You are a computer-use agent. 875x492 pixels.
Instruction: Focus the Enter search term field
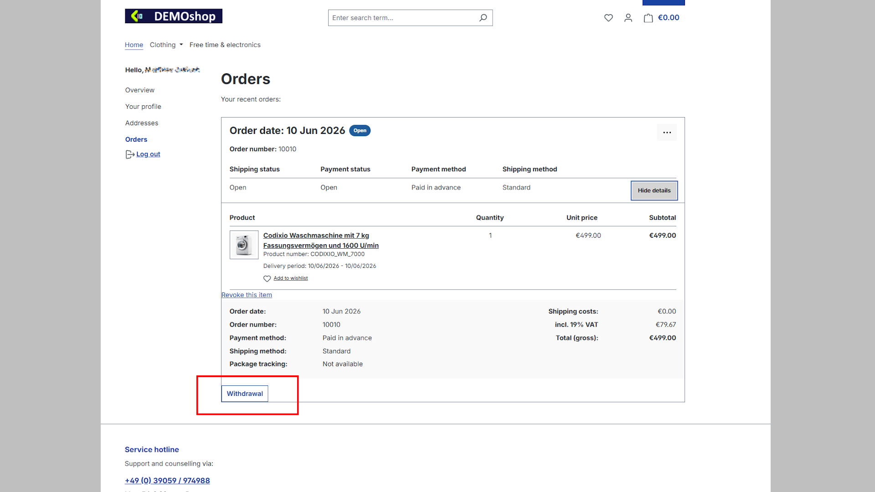coord(403,18)
